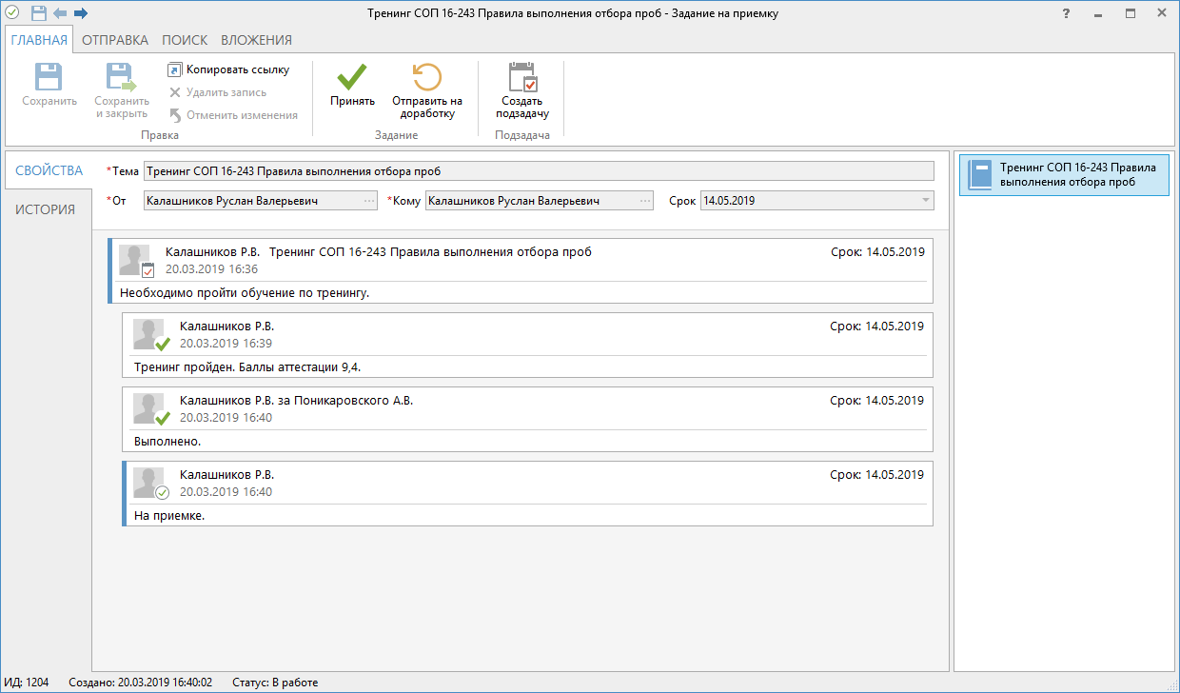Click Создано date in status bar
This screenshot has width=1180, height=693.
pos(140,683)
